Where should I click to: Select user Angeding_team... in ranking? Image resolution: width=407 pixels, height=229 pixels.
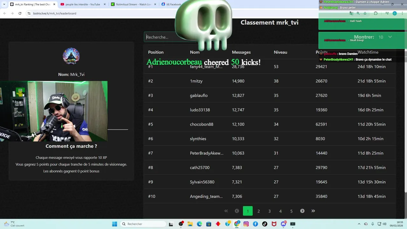pos(206,196)
